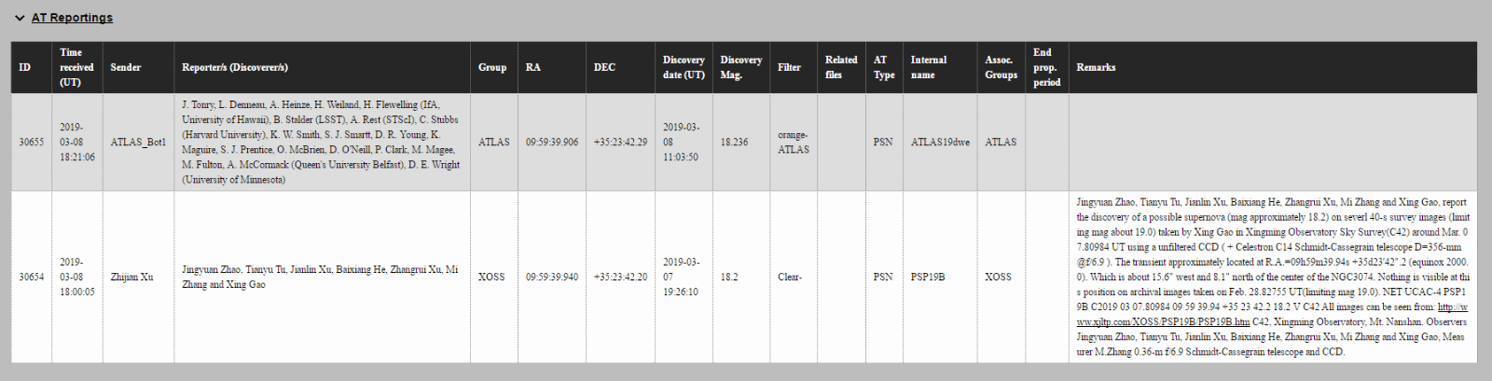Click the AT Reportings heading link

point(72,18)
